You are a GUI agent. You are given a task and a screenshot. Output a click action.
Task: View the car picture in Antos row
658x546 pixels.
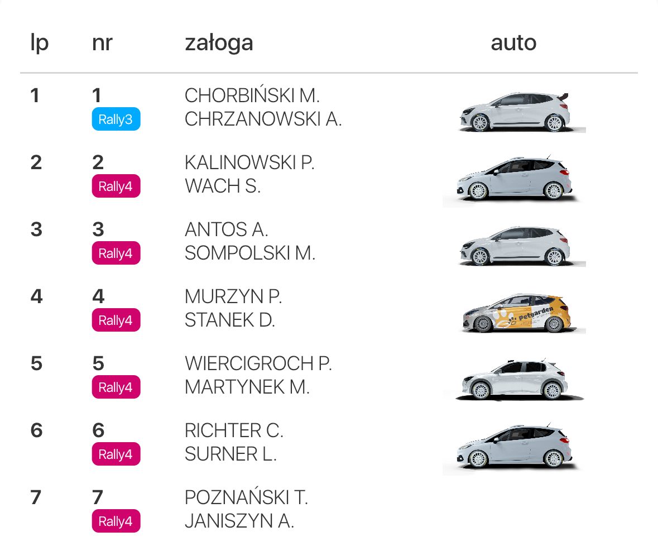click(x=520, y=246)
